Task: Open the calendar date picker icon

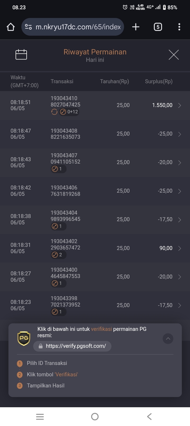Action: point(21,54)
